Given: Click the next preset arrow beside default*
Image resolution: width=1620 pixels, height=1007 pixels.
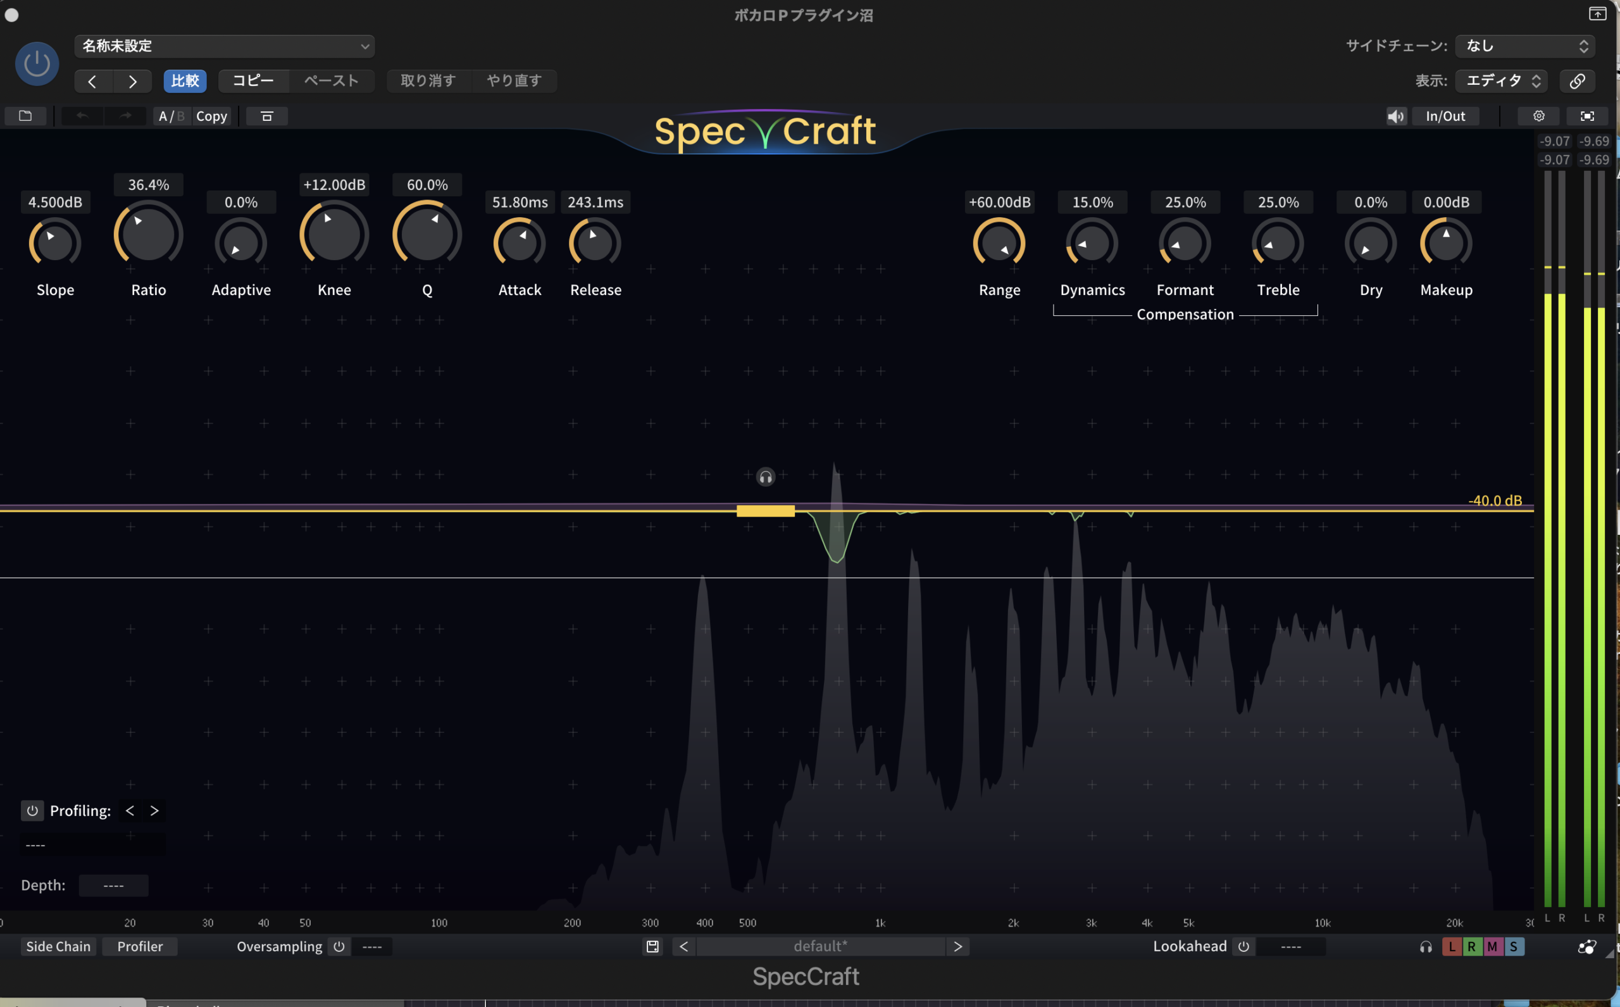Looking at the screenshot, I should (x=958, y=946).
